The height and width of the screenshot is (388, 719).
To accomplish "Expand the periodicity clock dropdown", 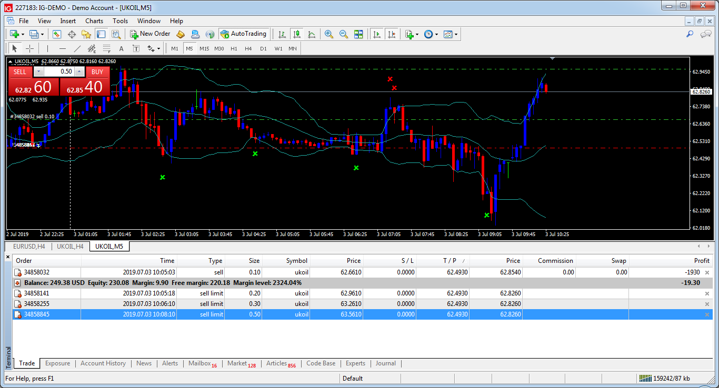I will tap(436, 34).
